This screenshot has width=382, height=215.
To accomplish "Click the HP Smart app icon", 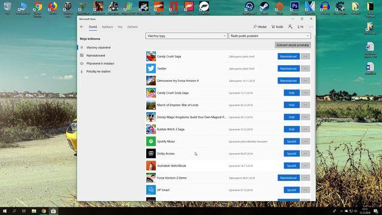I will pos(151,190).
